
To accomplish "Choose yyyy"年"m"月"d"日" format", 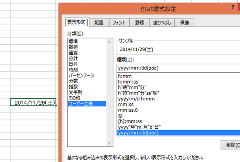I will pos(178,127).
